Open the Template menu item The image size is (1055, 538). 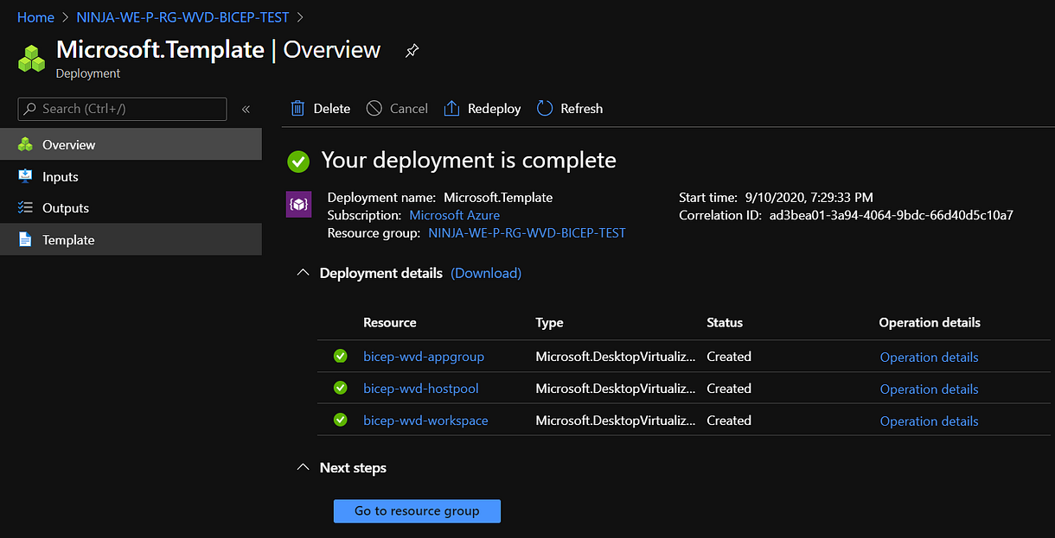click(131, 239)
